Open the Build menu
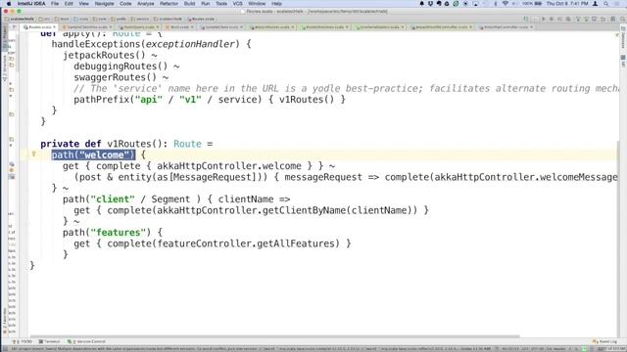Viewport: 627px width, 352px height. pyautogui.click(x=189, y=4)
